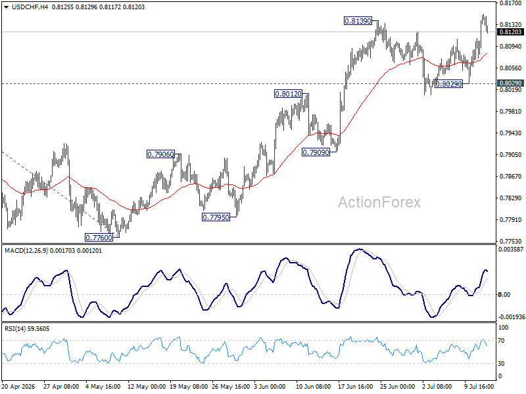Click the 0.81700 price axis value
The image size is (526, 394).
coord(511,3)
